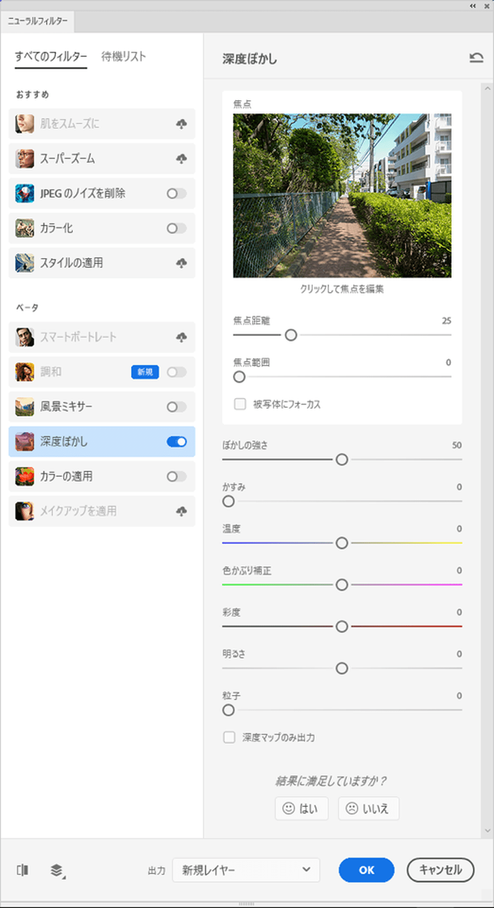The image size is (494, 908).
Task: Click the 調和 filter thumbnail icon
Action: click(25, 372)
